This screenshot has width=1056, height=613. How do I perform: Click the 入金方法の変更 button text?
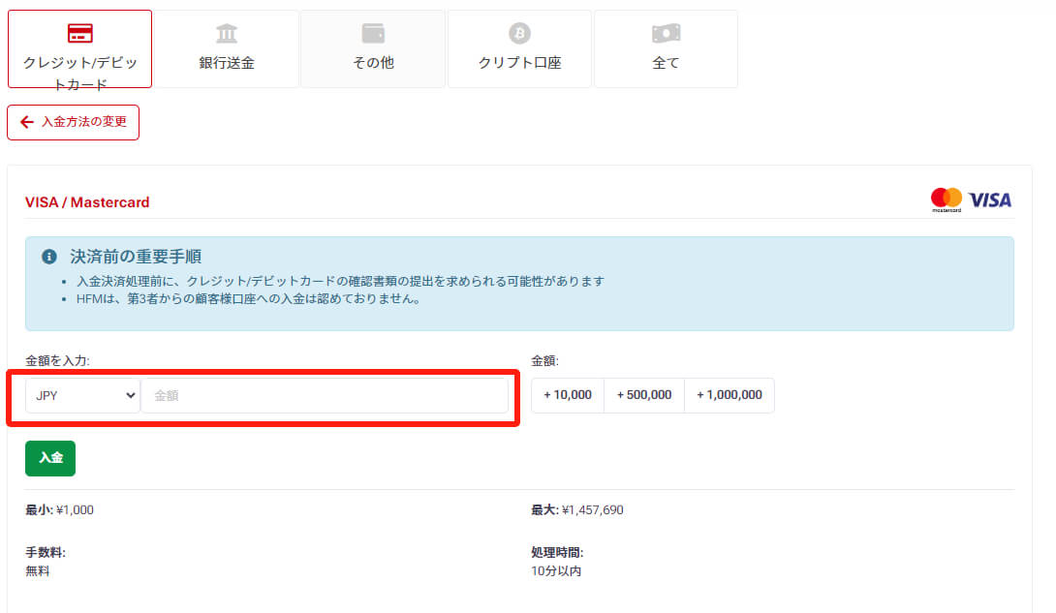(x=84, y=123)
